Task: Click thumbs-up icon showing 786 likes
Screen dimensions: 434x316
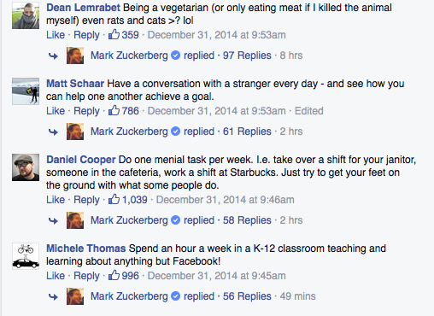Action: (114, 110)
